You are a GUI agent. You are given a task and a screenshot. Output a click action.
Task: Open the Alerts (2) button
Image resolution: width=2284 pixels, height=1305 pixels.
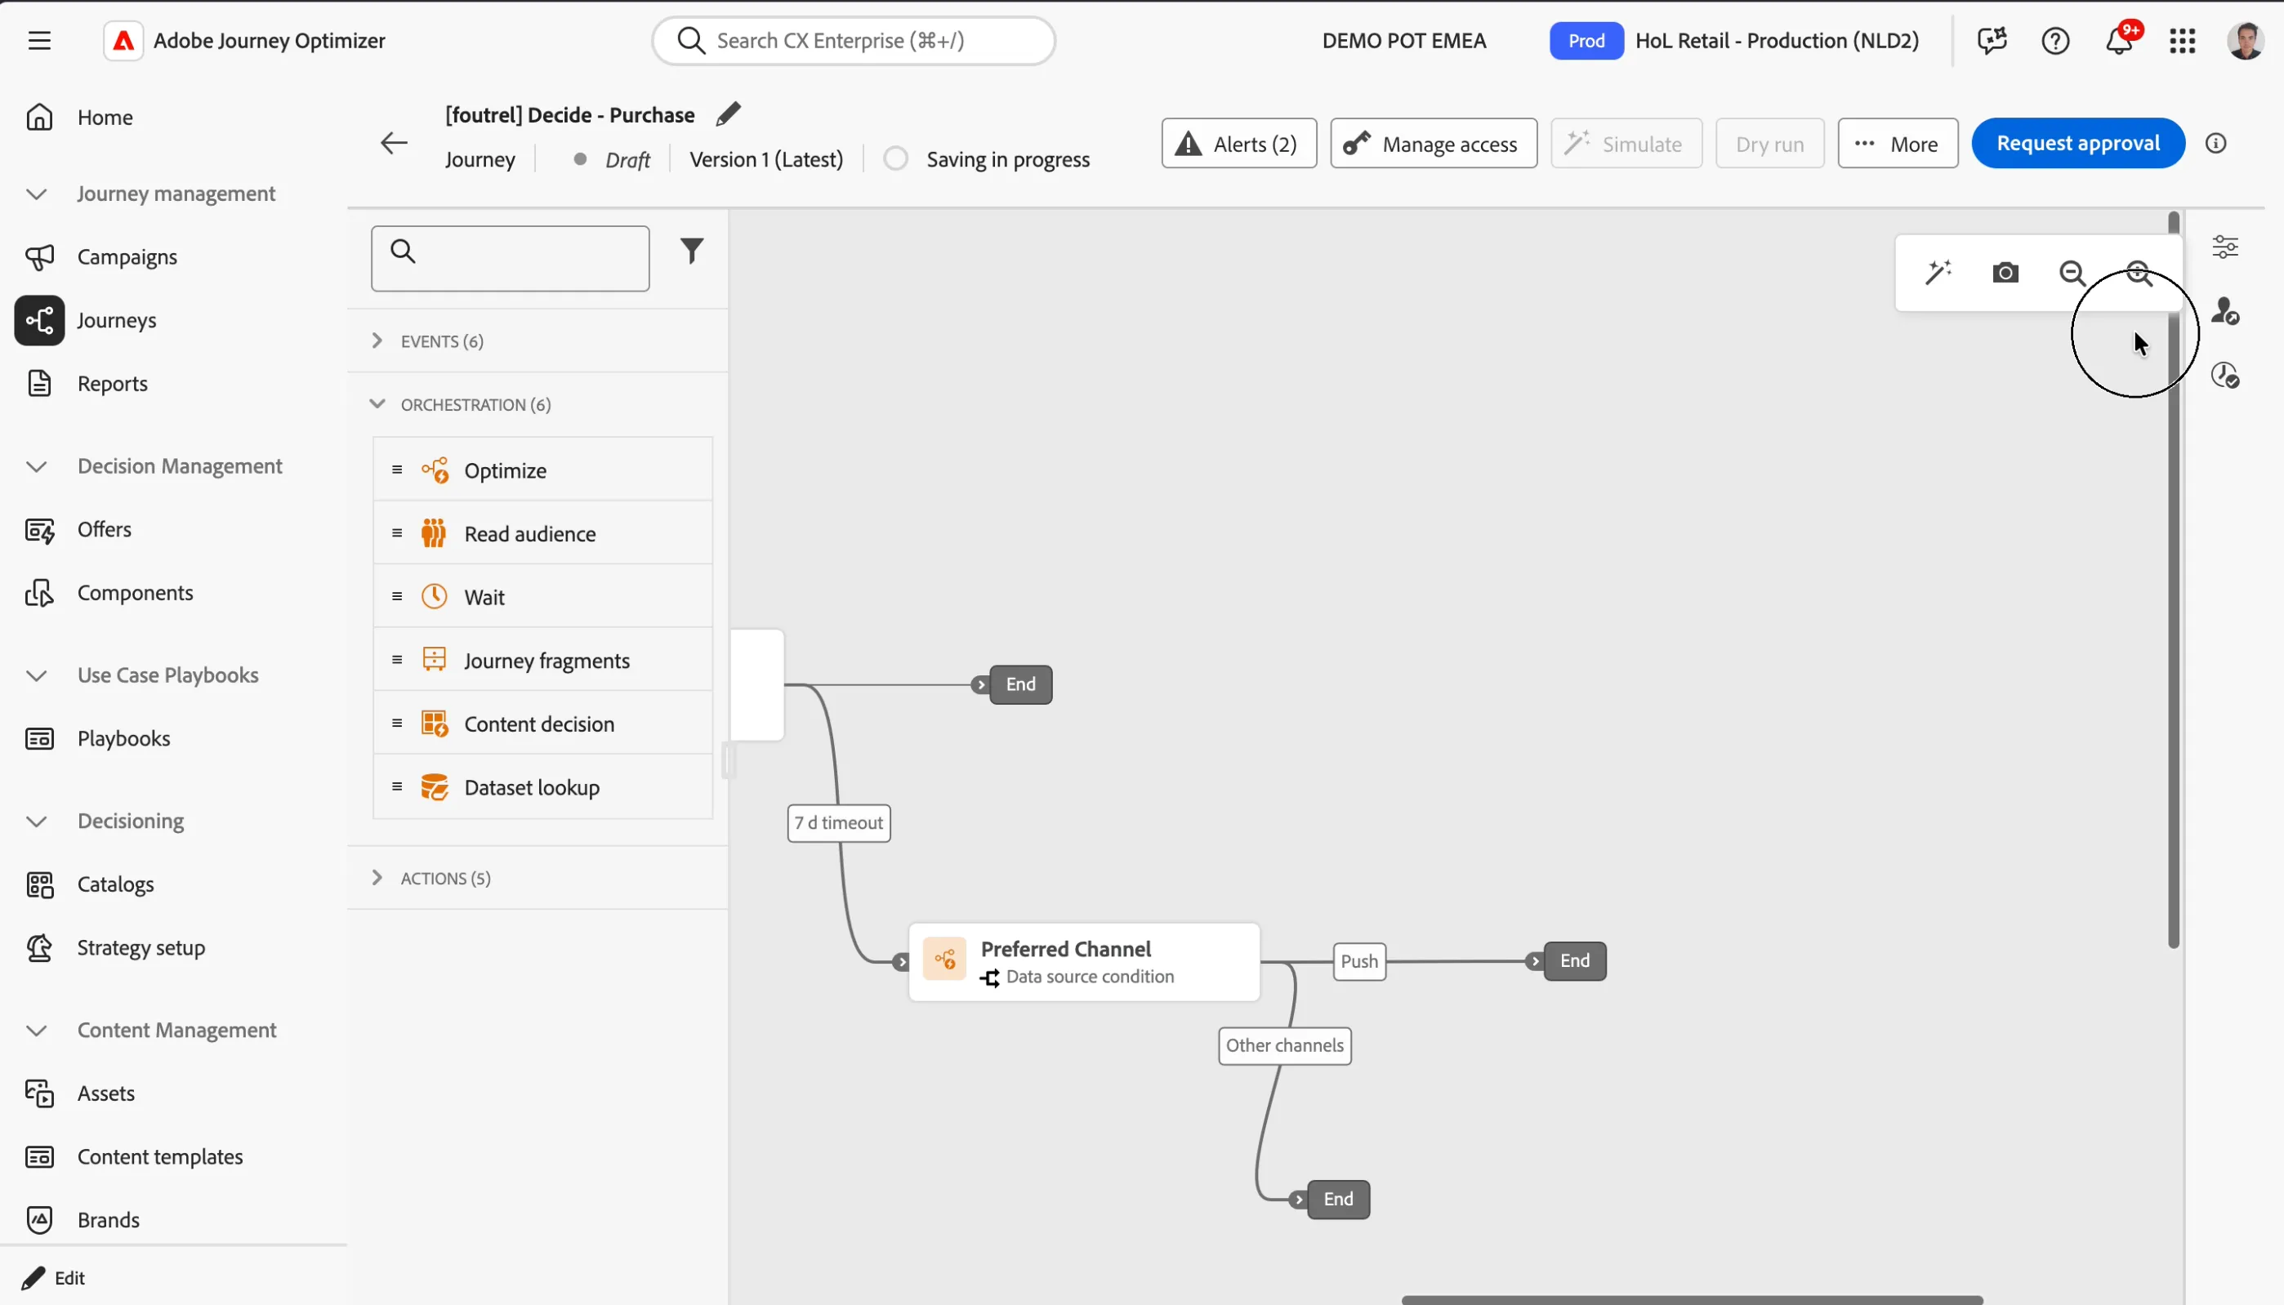[1239, 144]
